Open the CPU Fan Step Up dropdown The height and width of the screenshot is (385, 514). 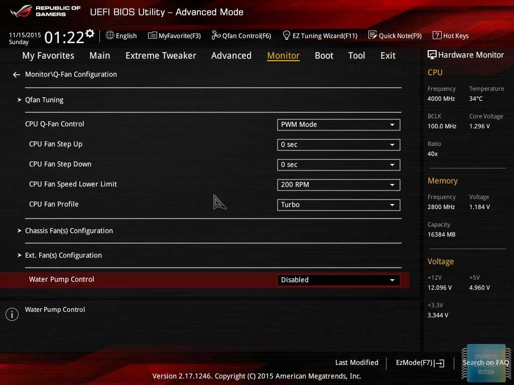click(338, 144)
